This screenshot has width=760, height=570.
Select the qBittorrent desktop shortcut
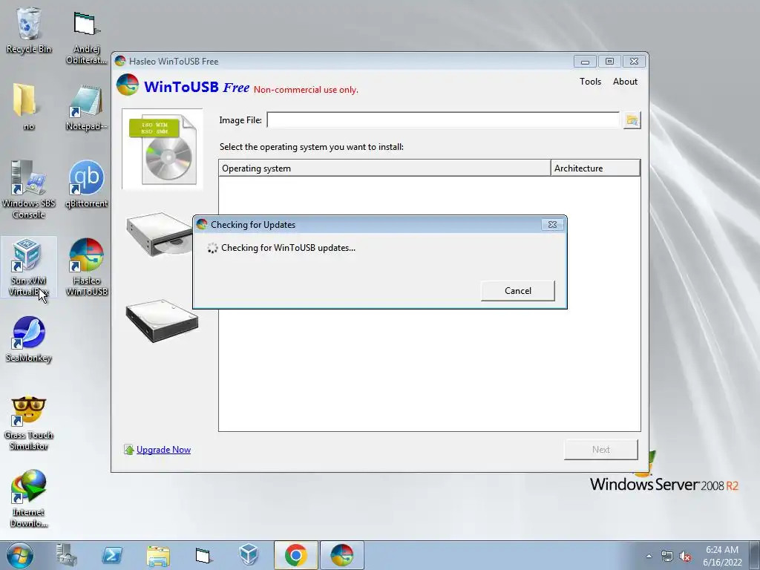86,184
